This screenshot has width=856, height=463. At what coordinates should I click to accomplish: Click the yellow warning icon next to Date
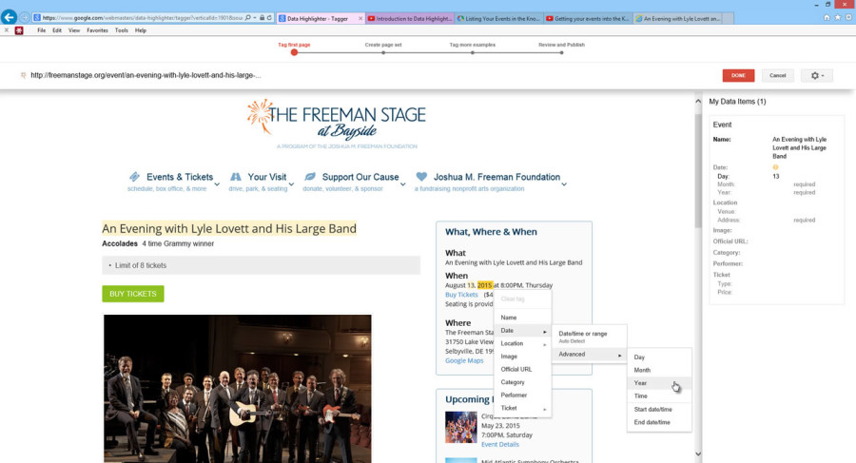coord(775,167)
